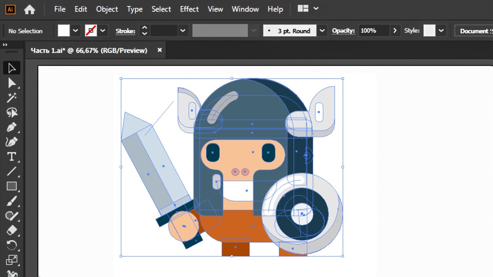Viewport: 493px width, 277px height.
Task: Expand the Stroke weight dropdown
Action: pos(183,31)
